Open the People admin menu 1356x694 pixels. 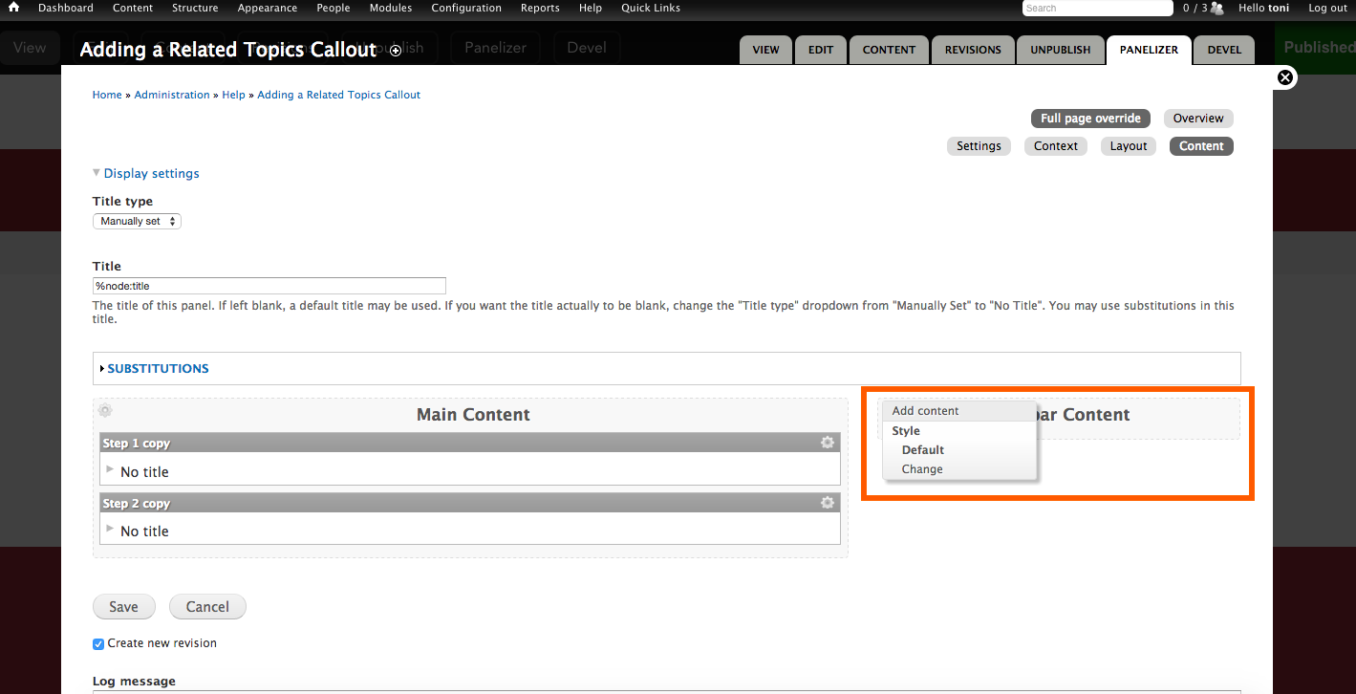334,8
